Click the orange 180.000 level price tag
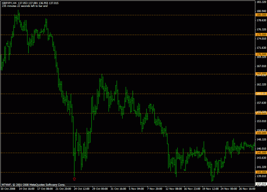 [261, 15]
